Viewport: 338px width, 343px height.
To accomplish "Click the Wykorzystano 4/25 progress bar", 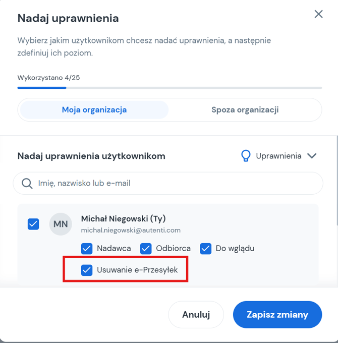I will coord(170,88).
